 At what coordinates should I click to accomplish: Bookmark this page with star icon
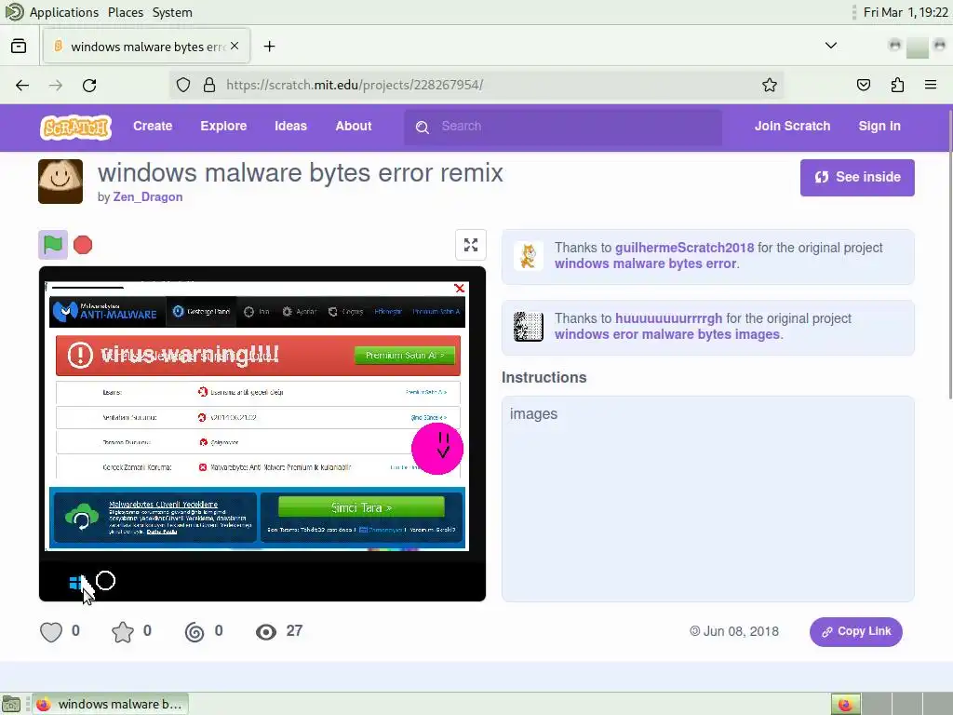770,85
